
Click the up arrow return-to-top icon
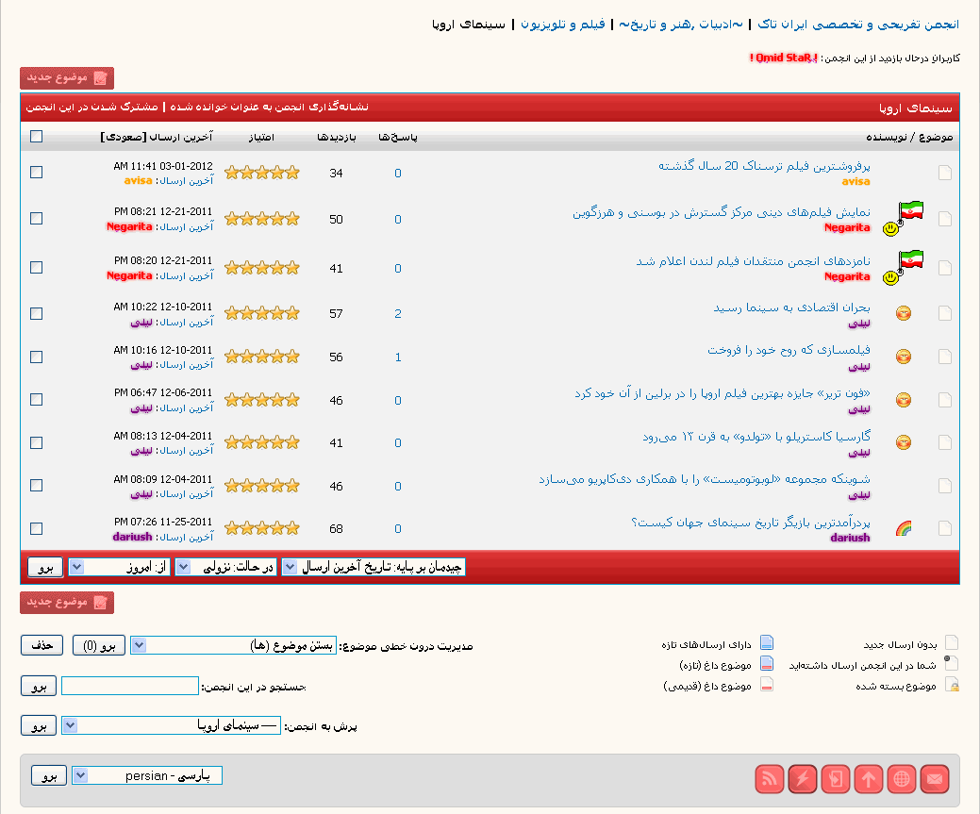[869, 779]
